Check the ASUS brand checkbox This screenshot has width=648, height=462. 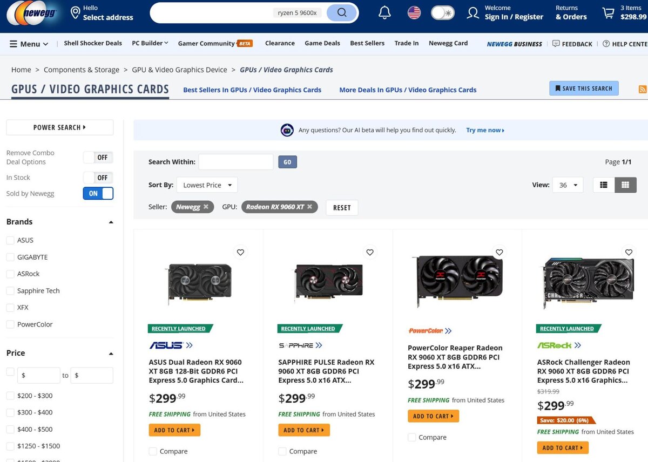tap(10, 240)
